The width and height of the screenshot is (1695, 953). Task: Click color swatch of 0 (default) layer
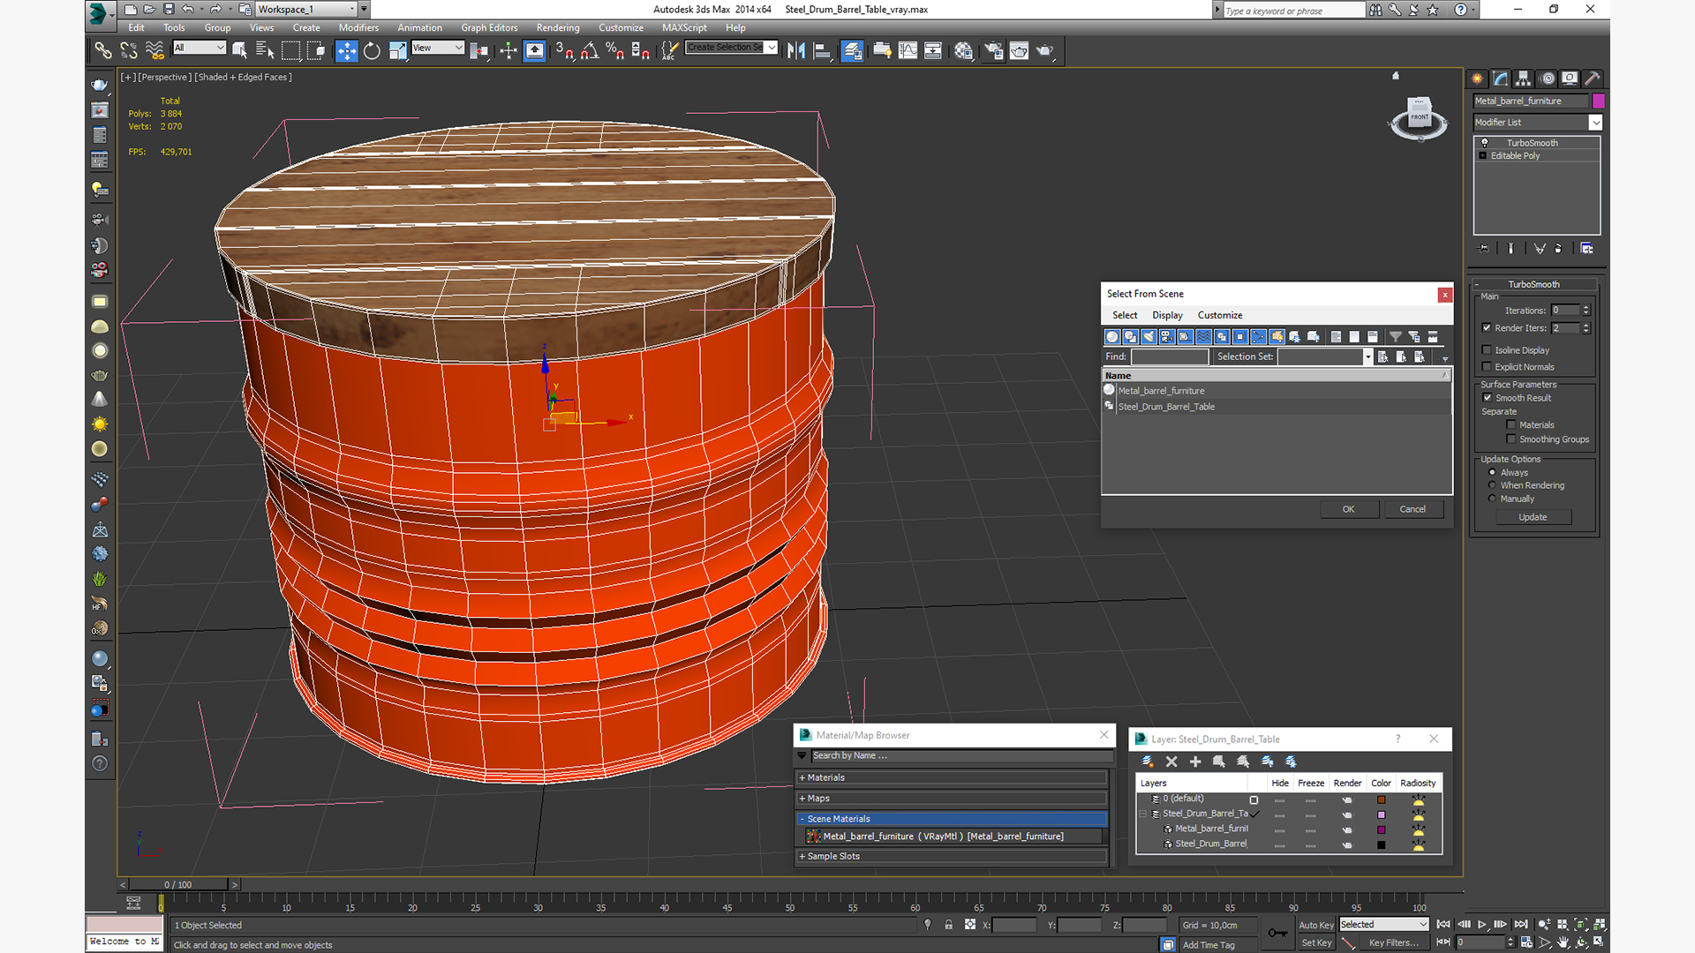pyautogui.click(x=1382, y=799)
